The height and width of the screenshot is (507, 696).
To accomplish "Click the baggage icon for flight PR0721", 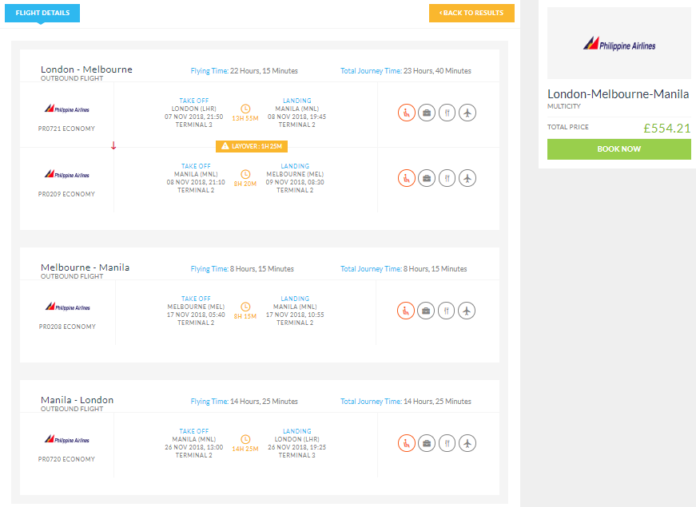I will (x=427, y=113).
